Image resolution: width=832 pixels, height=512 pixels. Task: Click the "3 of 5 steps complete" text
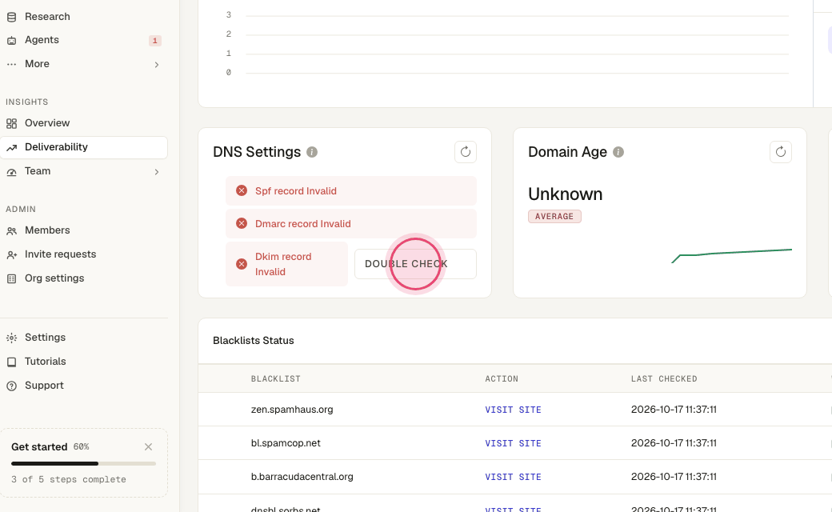click(x=69, y=479)
